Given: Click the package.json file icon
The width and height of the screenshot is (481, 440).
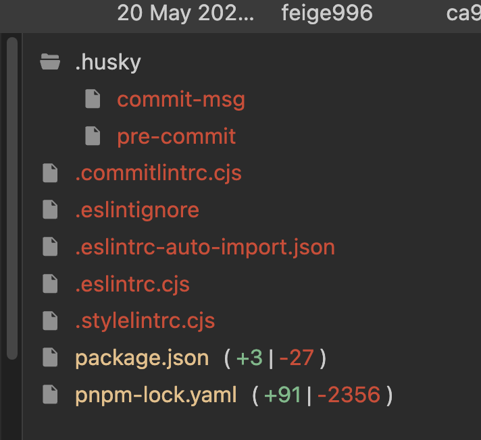Looking at the screenshot, I should click(50, 358).
